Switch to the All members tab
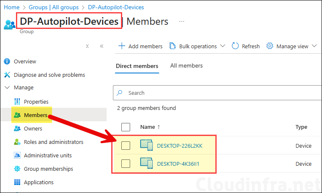This screenshot has width=322, height=193. pos(186,65)
